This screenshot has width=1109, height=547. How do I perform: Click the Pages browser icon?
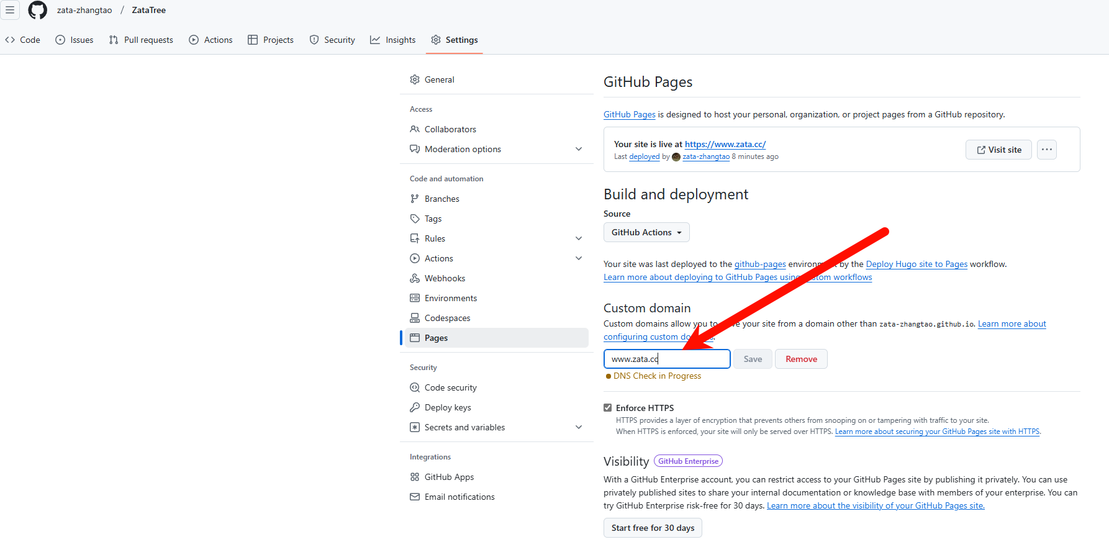click(x=415, y=338)
